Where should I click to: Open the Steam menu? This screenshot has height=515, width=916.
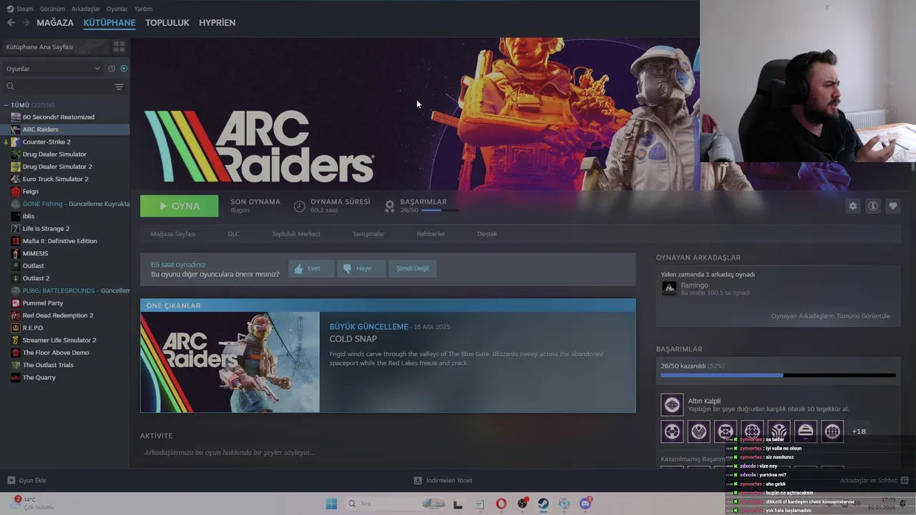pyautogui.click(x=24, y=9)
